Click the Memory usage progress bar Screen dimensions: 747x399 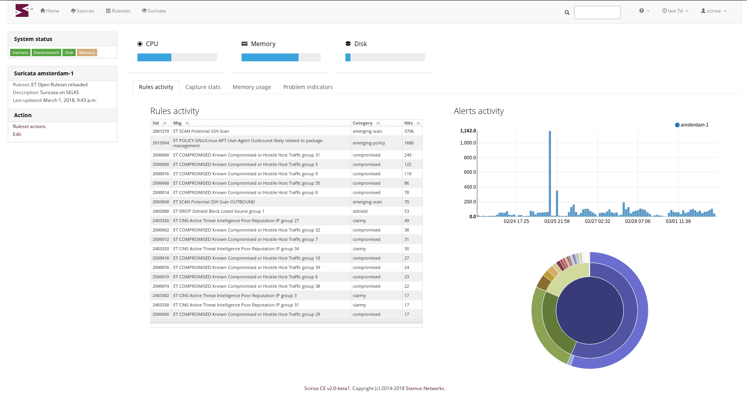(x=281, y=57)
